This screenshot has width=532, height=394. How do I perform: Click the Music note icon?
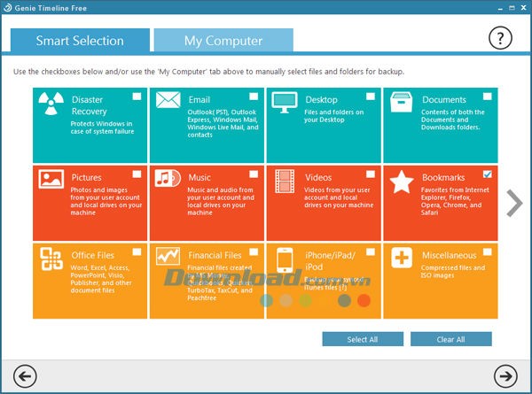[168, 180]
